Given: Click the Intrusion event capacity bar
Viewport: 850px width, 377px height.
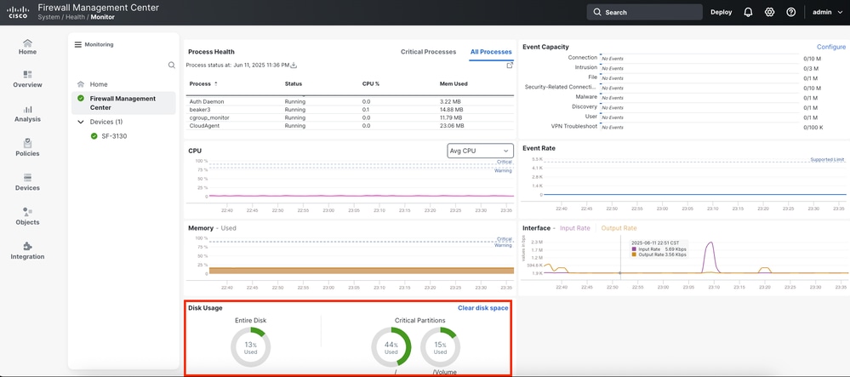Looking at the screenshot, I should click(x=699, y=68).
